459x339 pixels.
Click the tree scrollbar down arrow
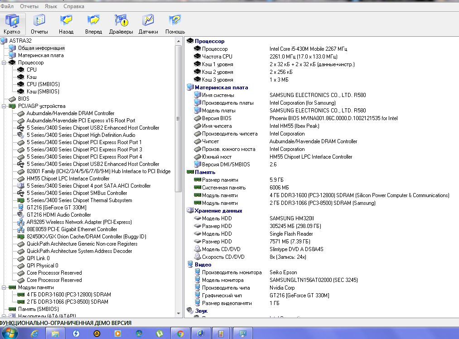point(179,314)
